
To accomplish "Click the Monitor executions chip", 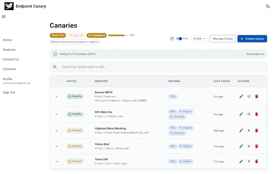I will pos(75,42).
